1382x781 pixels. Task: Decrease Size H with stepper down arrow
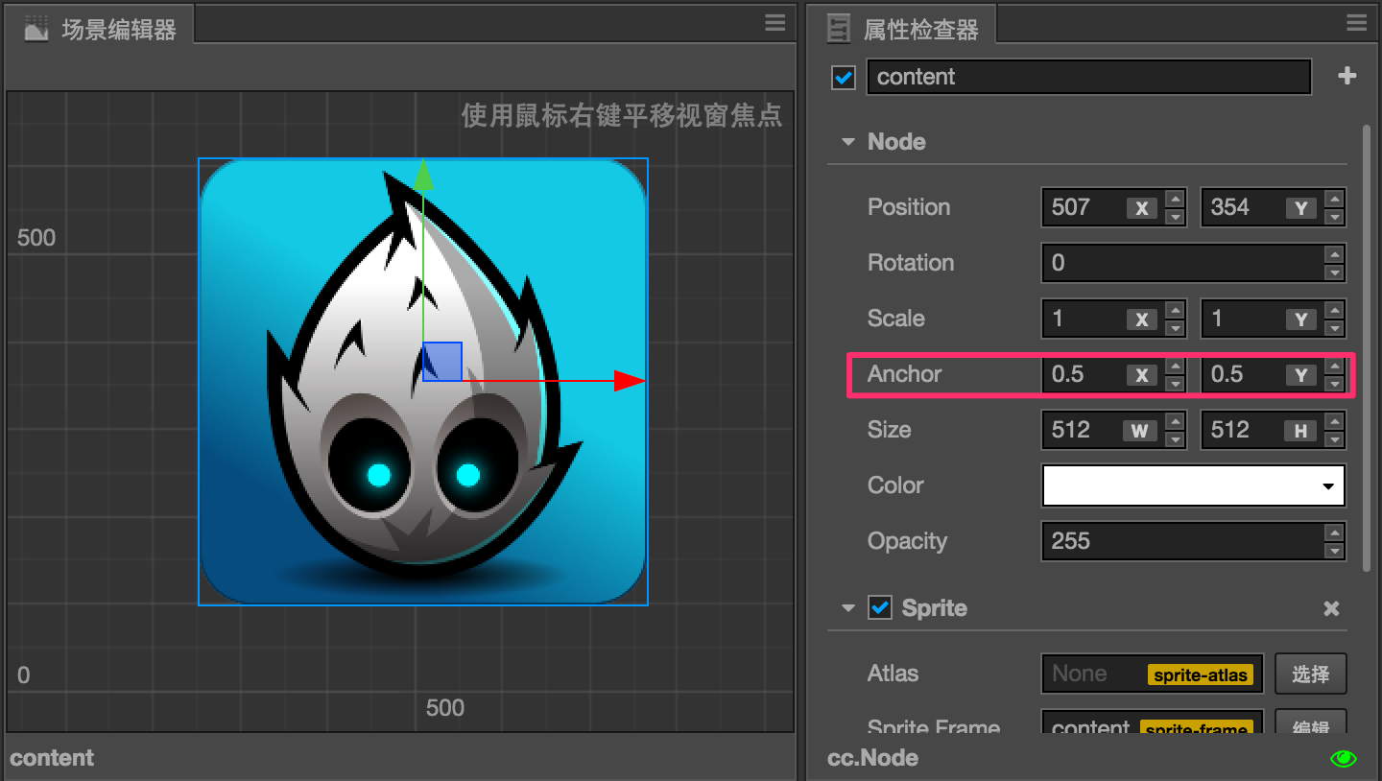1334,439
